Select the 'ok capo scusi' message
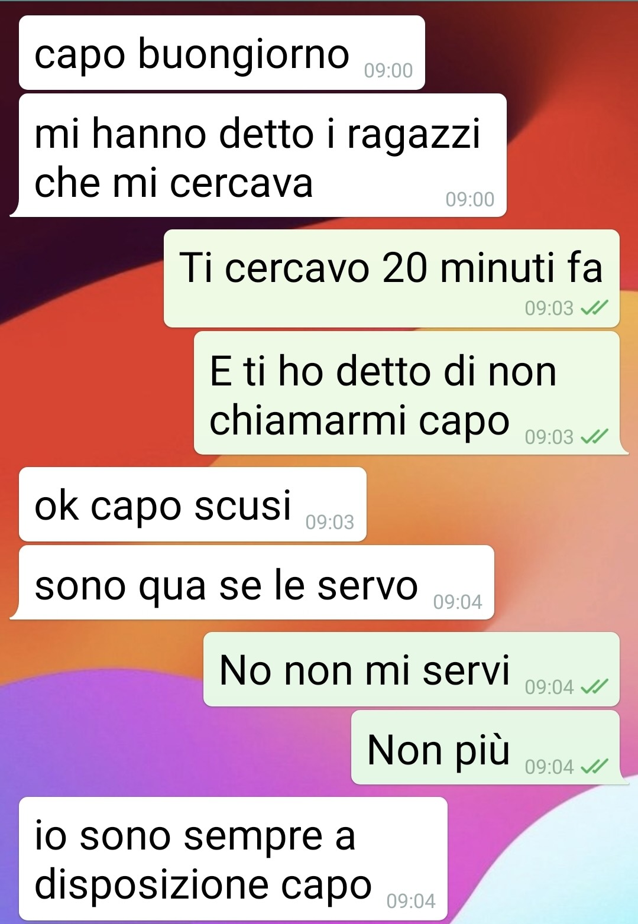The height and width of the screenshot is (924, 638). coord(193,504)
